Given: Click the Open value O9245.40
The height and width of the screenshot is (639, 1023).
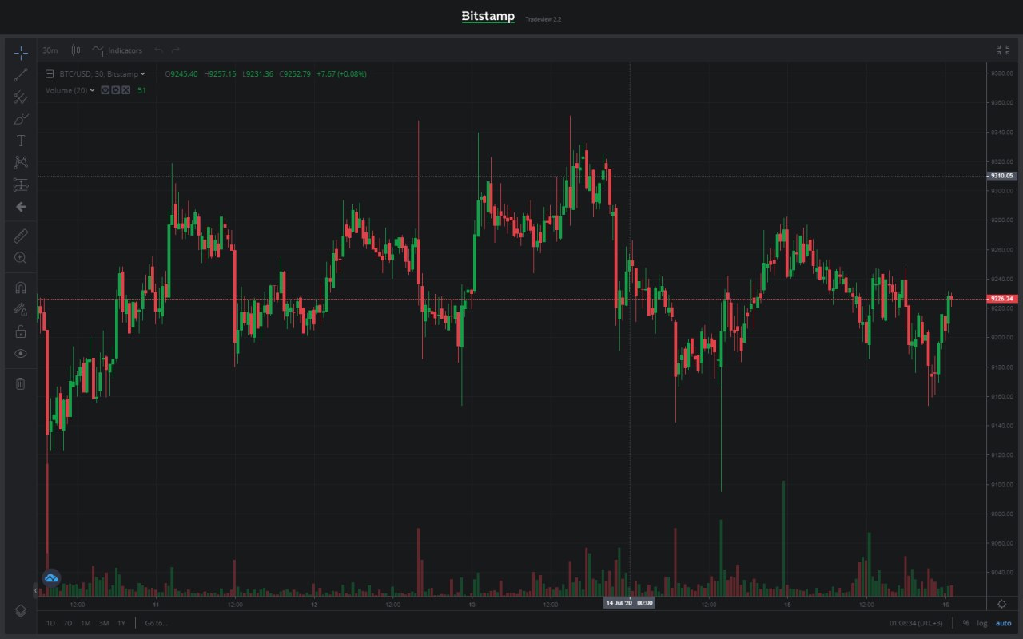Looking at the screenshot, I should coord(181,74).
